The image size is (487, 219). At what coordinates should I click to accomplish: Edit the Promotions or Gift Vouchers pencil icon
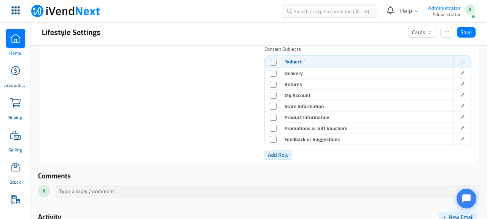463,128
